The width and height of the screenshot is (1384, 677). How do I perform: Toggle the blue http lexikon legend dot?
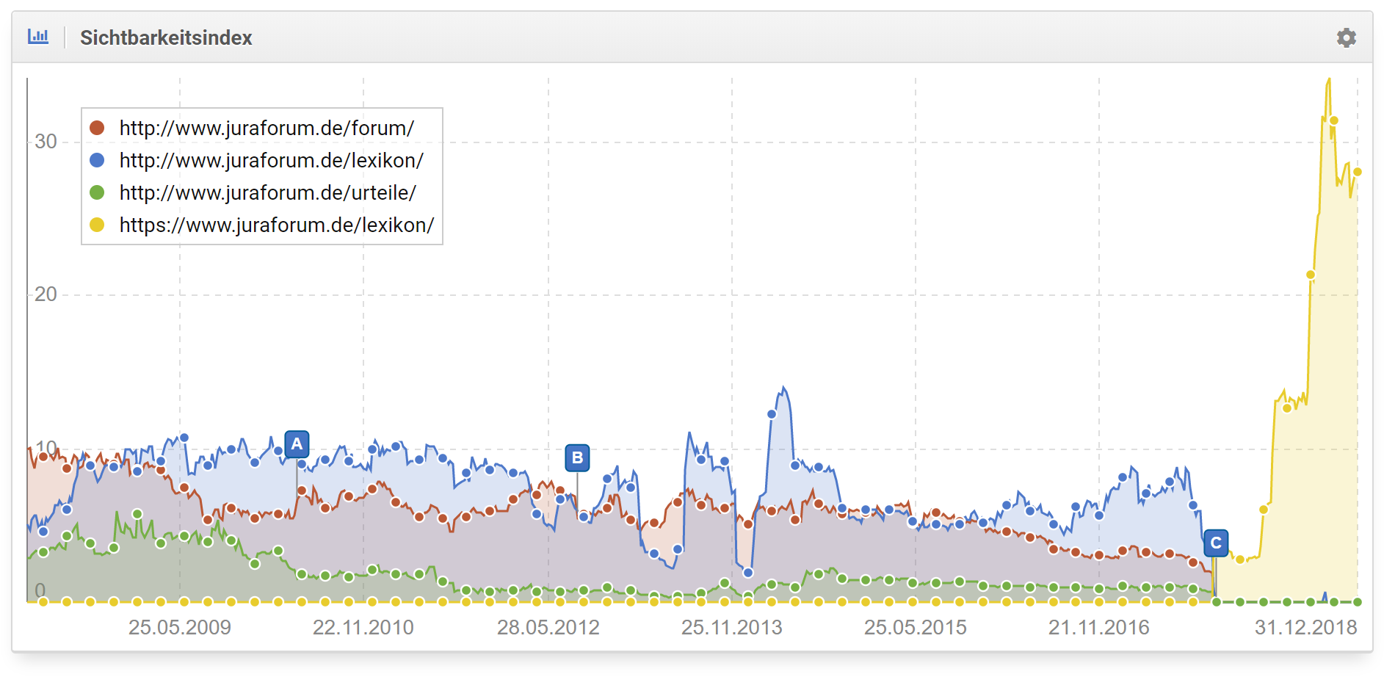(97, 160)
